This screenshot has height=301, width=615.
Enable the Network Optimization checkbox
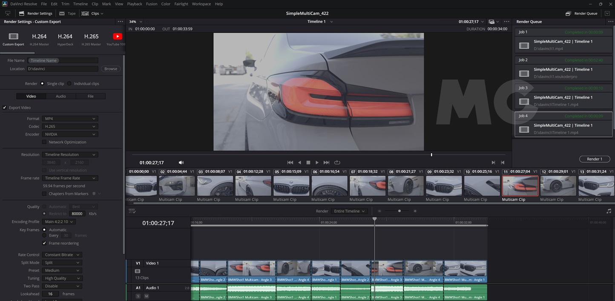[44, 142]
